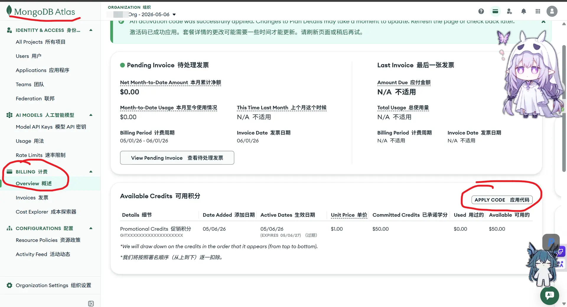The height and width of the screenshot is (307, 567).
Task: Open Activity Feed
Action: pyautogui.click(x=43, y=254)
